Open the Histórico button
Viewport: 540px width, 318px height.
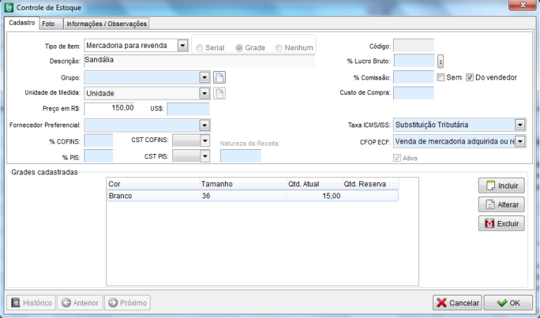[31, 303]
